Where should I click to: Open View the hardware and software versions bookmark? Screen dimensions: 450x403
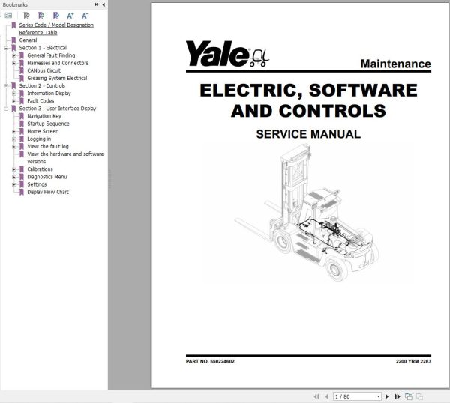pos(65,157)
